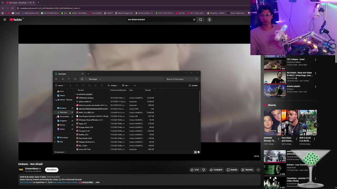The height and width of the screenshot is (189, 337).
Task: Click the Share icon in Explorer toolbar
Action: [96, 86]
